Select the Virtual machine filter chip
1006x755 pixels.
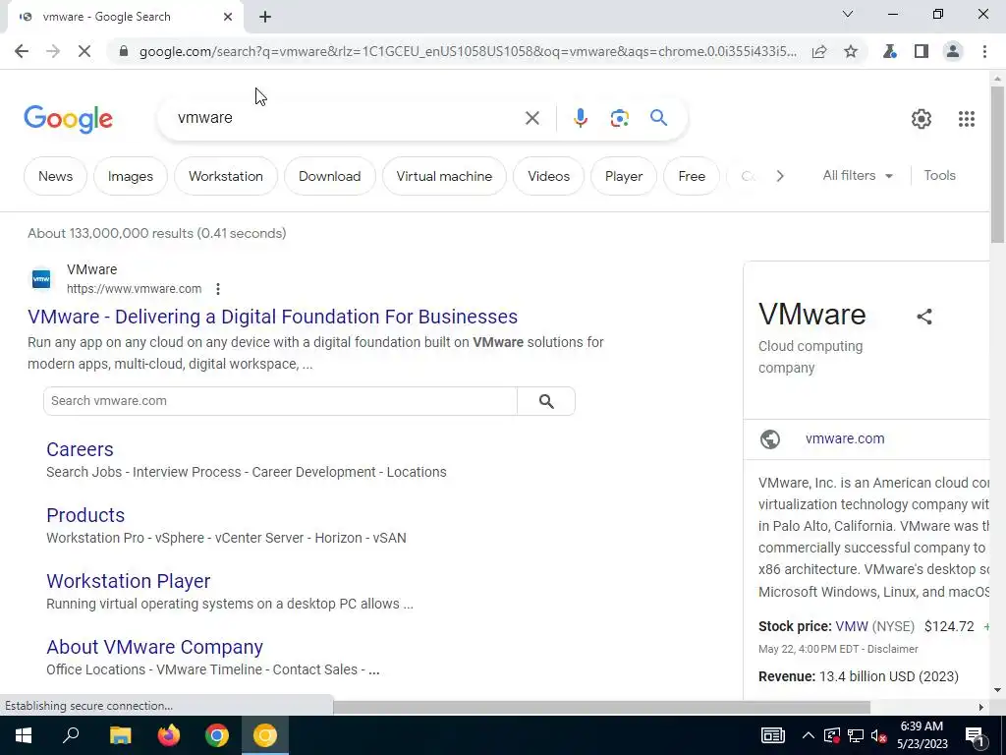pos(444,176)
